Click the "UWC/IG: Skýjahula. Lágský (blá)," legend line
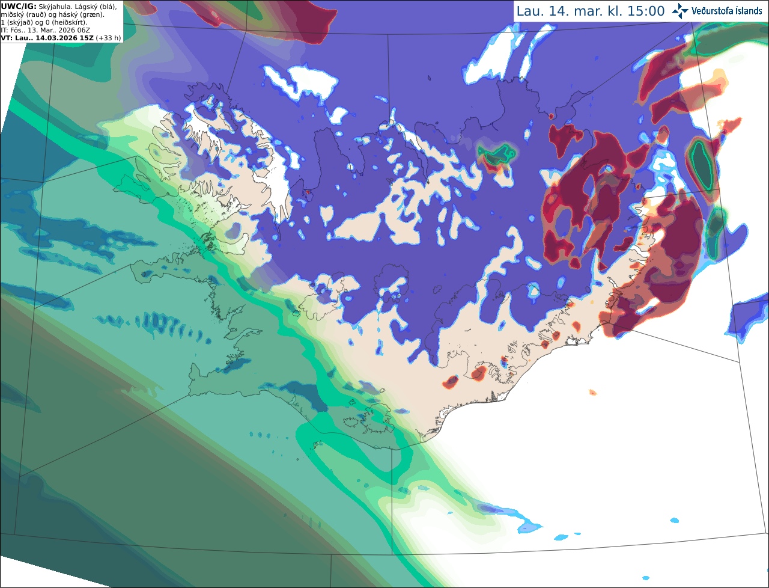This screenshot has width=769, height=588. pos(59,6)
